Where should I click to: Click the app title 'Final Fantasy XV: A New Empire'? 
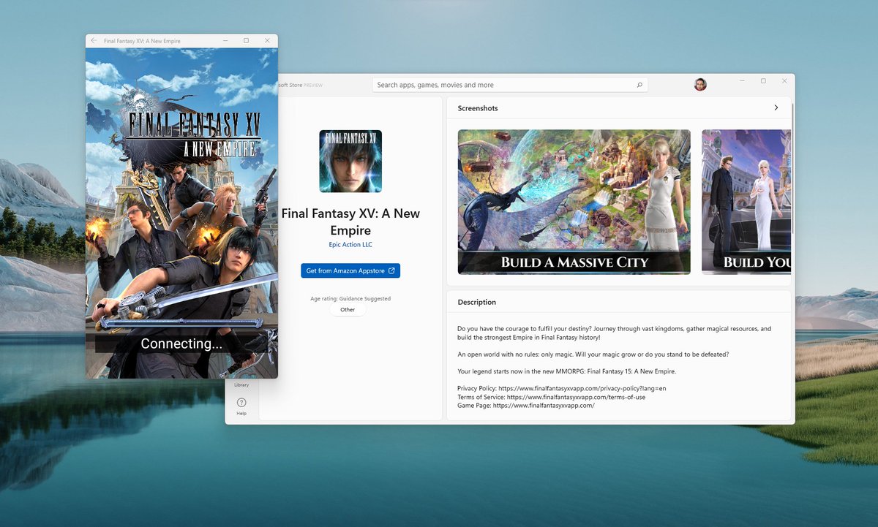click(x=350, y=222)
